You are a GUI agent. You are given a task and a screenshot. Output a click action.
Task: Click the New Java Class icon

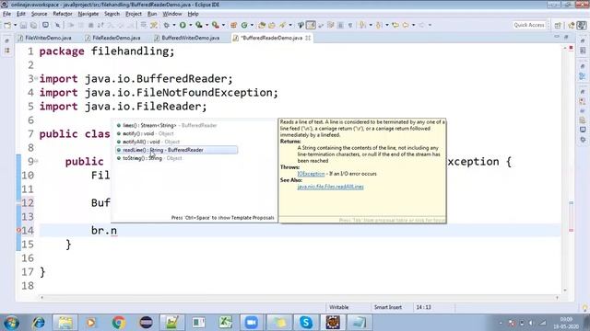click(x=244, y=25)
